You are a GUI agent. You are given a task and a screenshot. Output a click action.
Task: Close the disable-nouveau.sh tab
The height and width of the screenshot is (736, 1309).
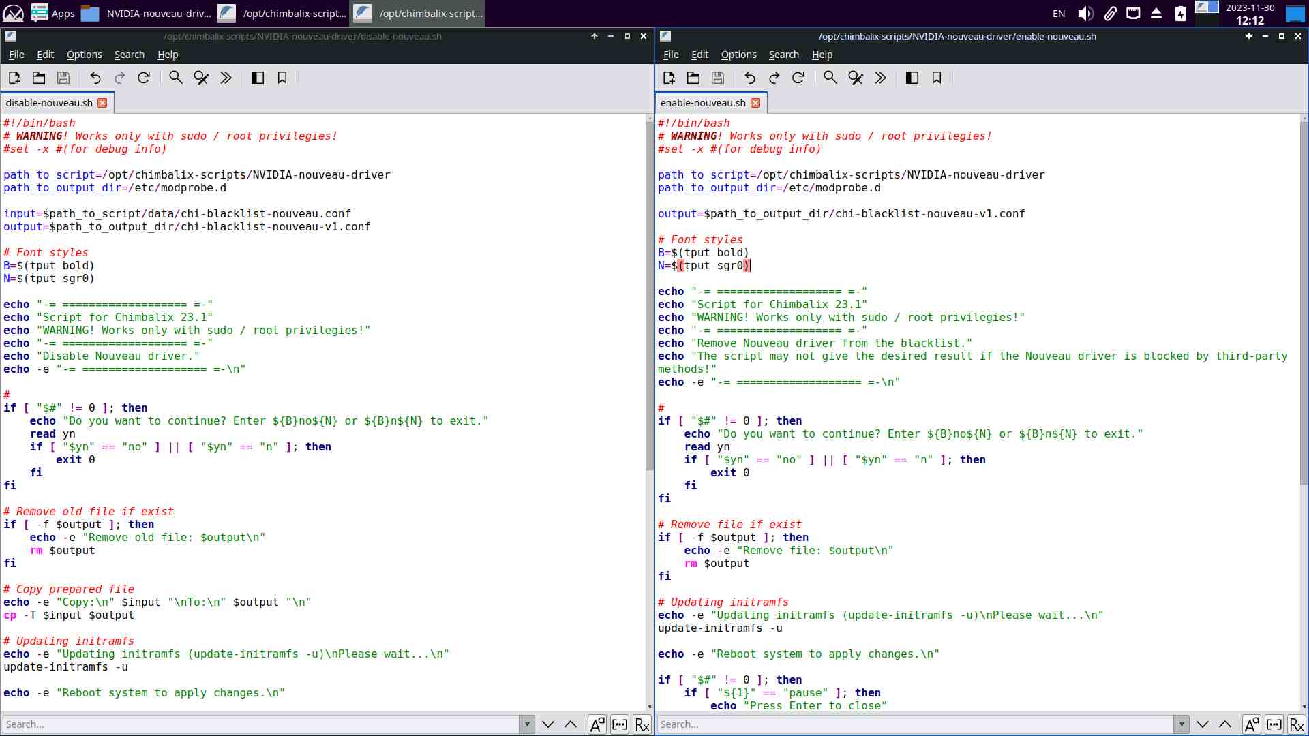click(x=102, y=103)
